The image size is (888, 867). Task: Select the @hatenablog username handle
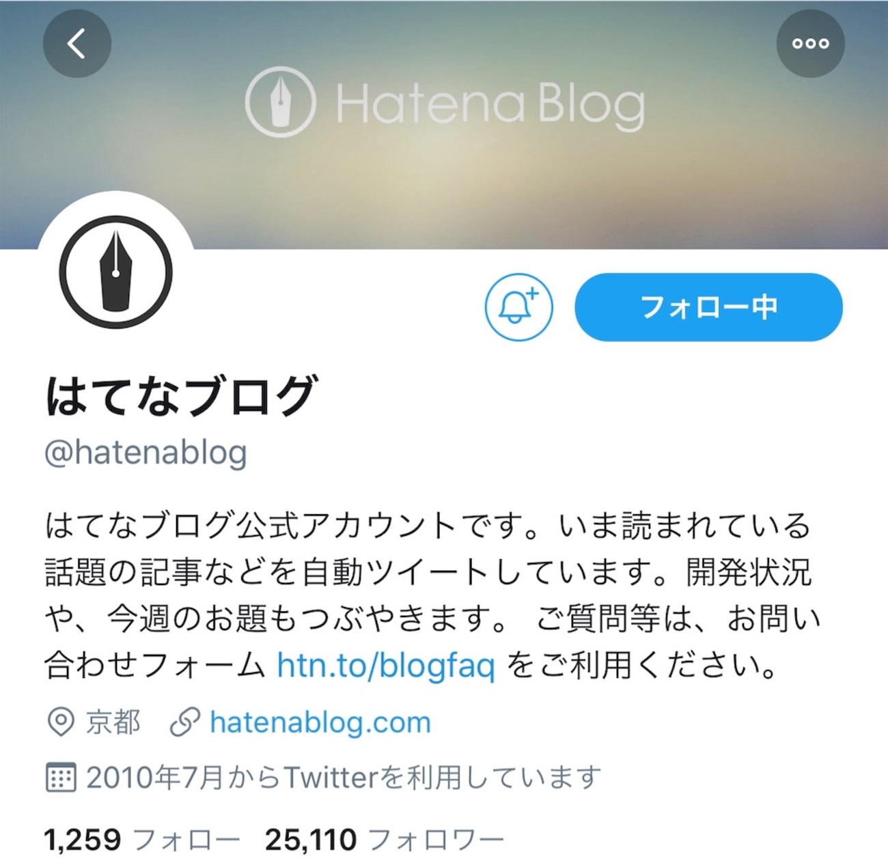click(x=145, y=453)
